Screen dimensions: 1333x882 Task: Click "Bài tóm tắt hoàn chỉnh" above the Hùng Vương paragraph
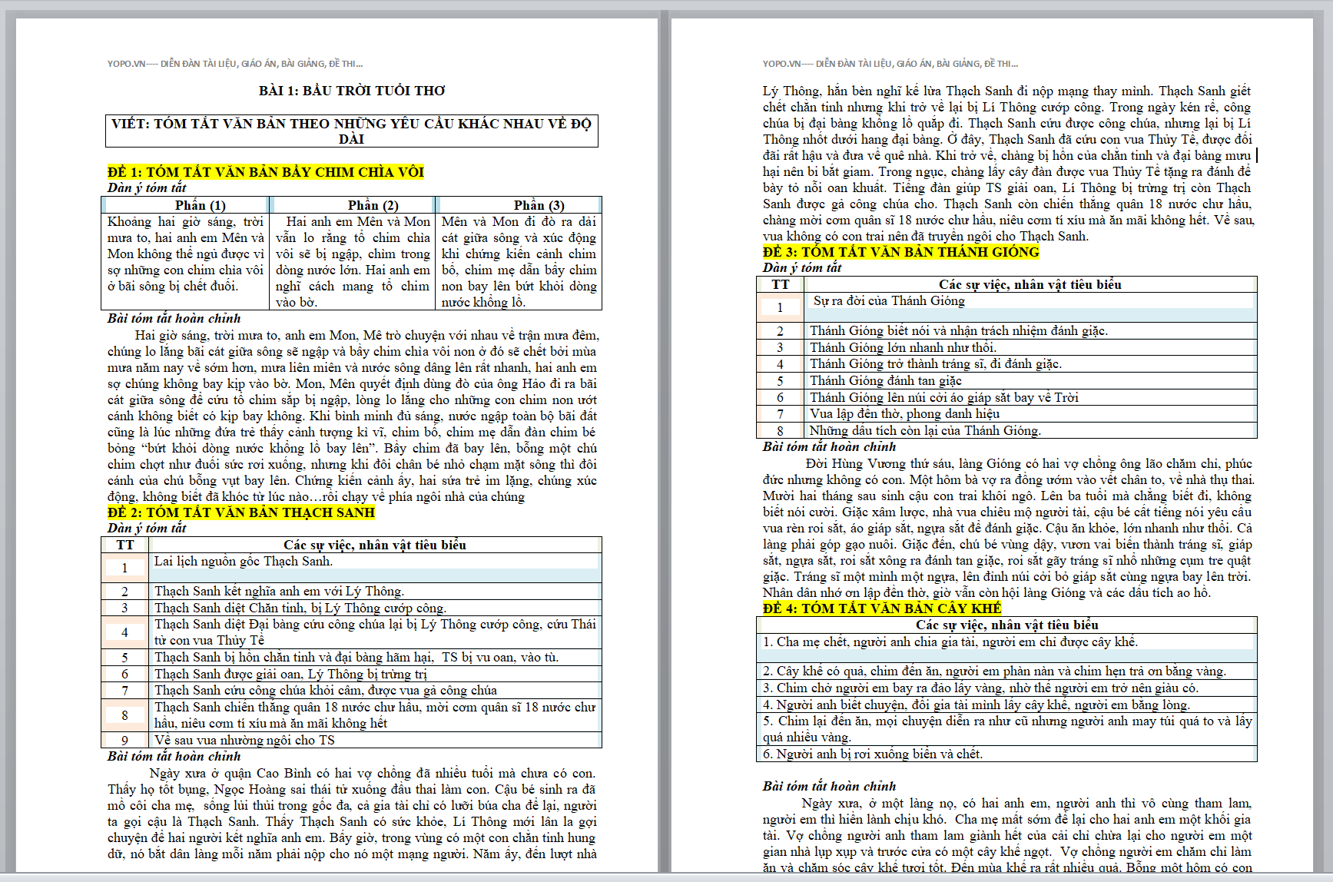[830, 447]
